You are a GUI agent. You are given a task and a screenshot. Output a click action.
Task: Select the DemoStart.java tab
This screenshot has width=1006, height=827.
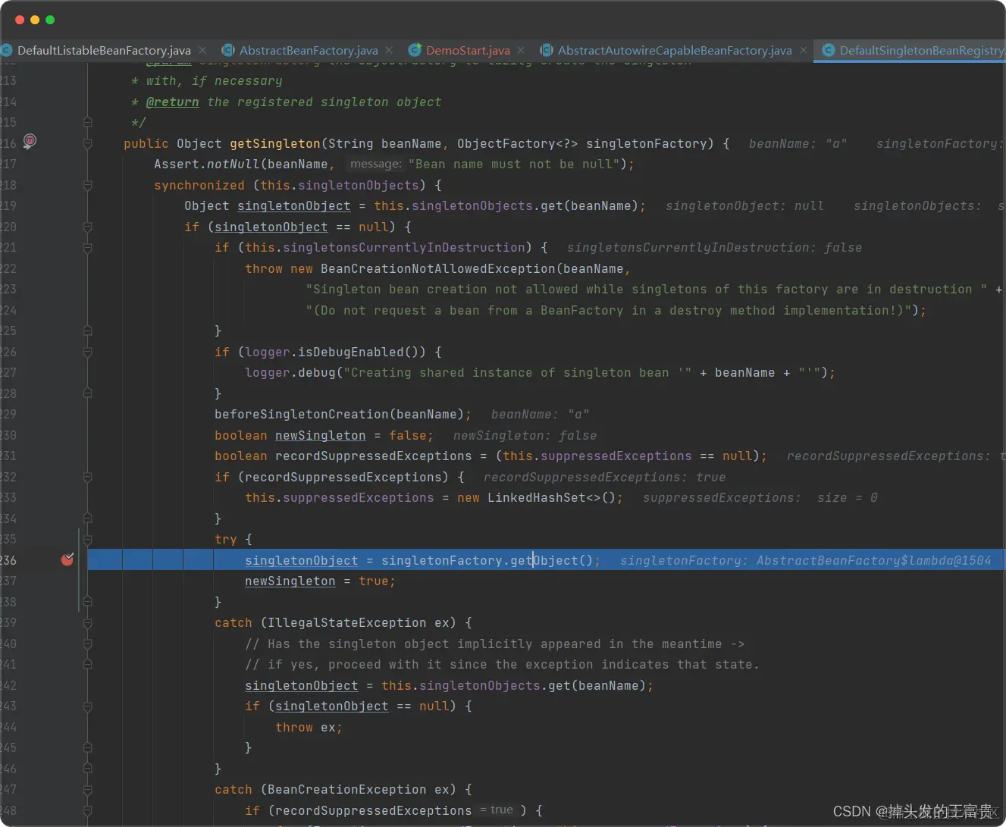pos(468,50)
